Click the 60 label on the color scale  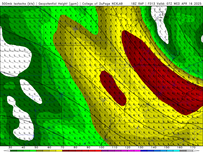[x=49, y=147]
